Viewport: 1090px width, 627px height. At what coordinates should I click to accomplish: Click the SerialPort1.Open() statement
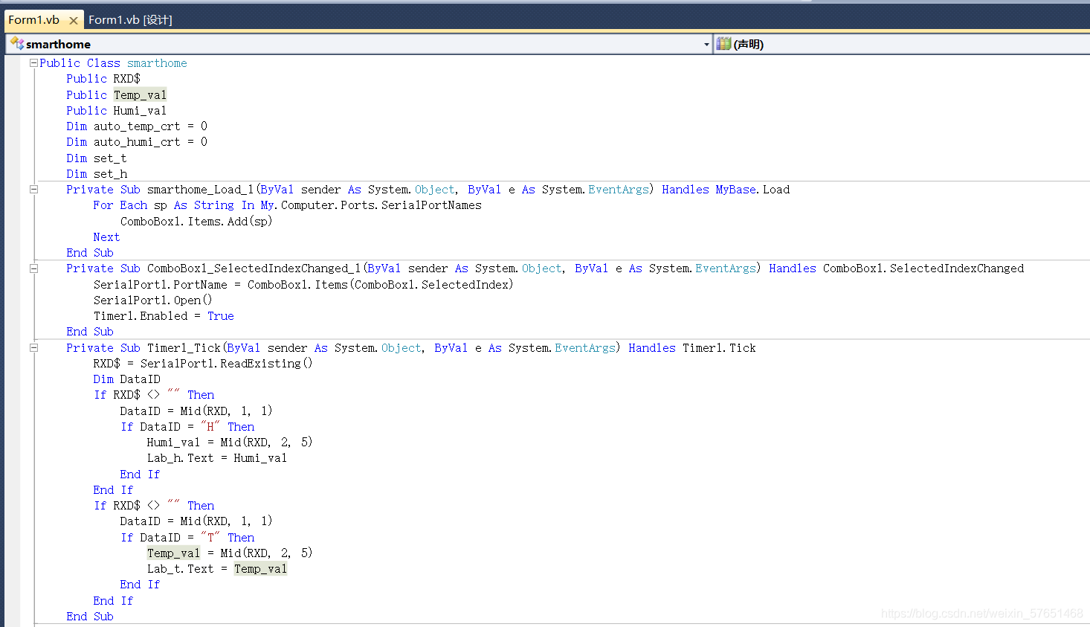(x=152, y=300)
